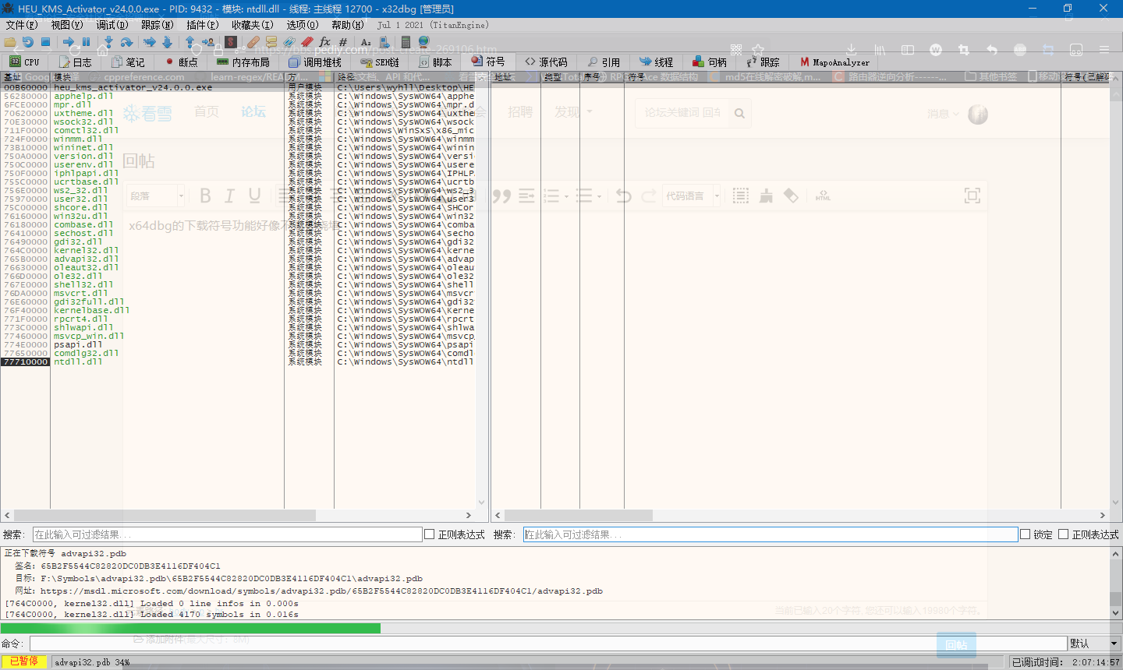1123x670 pixels.
Task: Switch to the SEH链 tab
Action: coord(380,62)
